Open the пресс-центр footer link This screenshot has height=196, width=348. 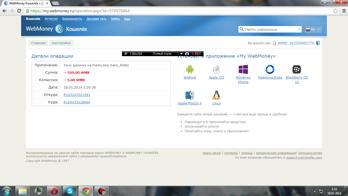[x=212, y=153]
